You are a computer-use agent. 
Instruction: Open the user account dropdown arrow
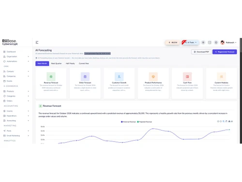(x=236, y=43)
